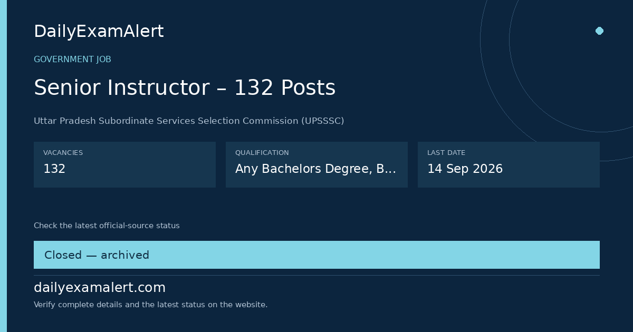Click the Senior Instructor – 132 Posts heading
The width and height of the screenshot is (633, 332).
coord(185,87)
